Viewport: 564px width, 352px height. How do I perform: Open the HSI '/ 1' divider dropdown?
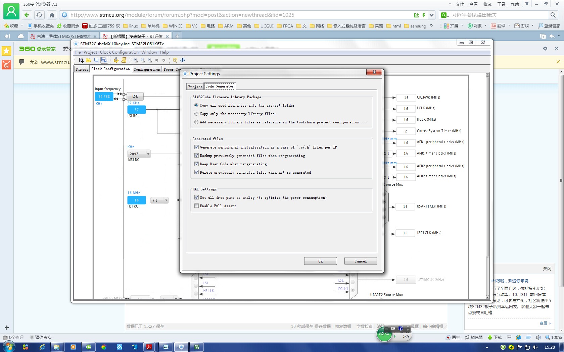(166, 200)
